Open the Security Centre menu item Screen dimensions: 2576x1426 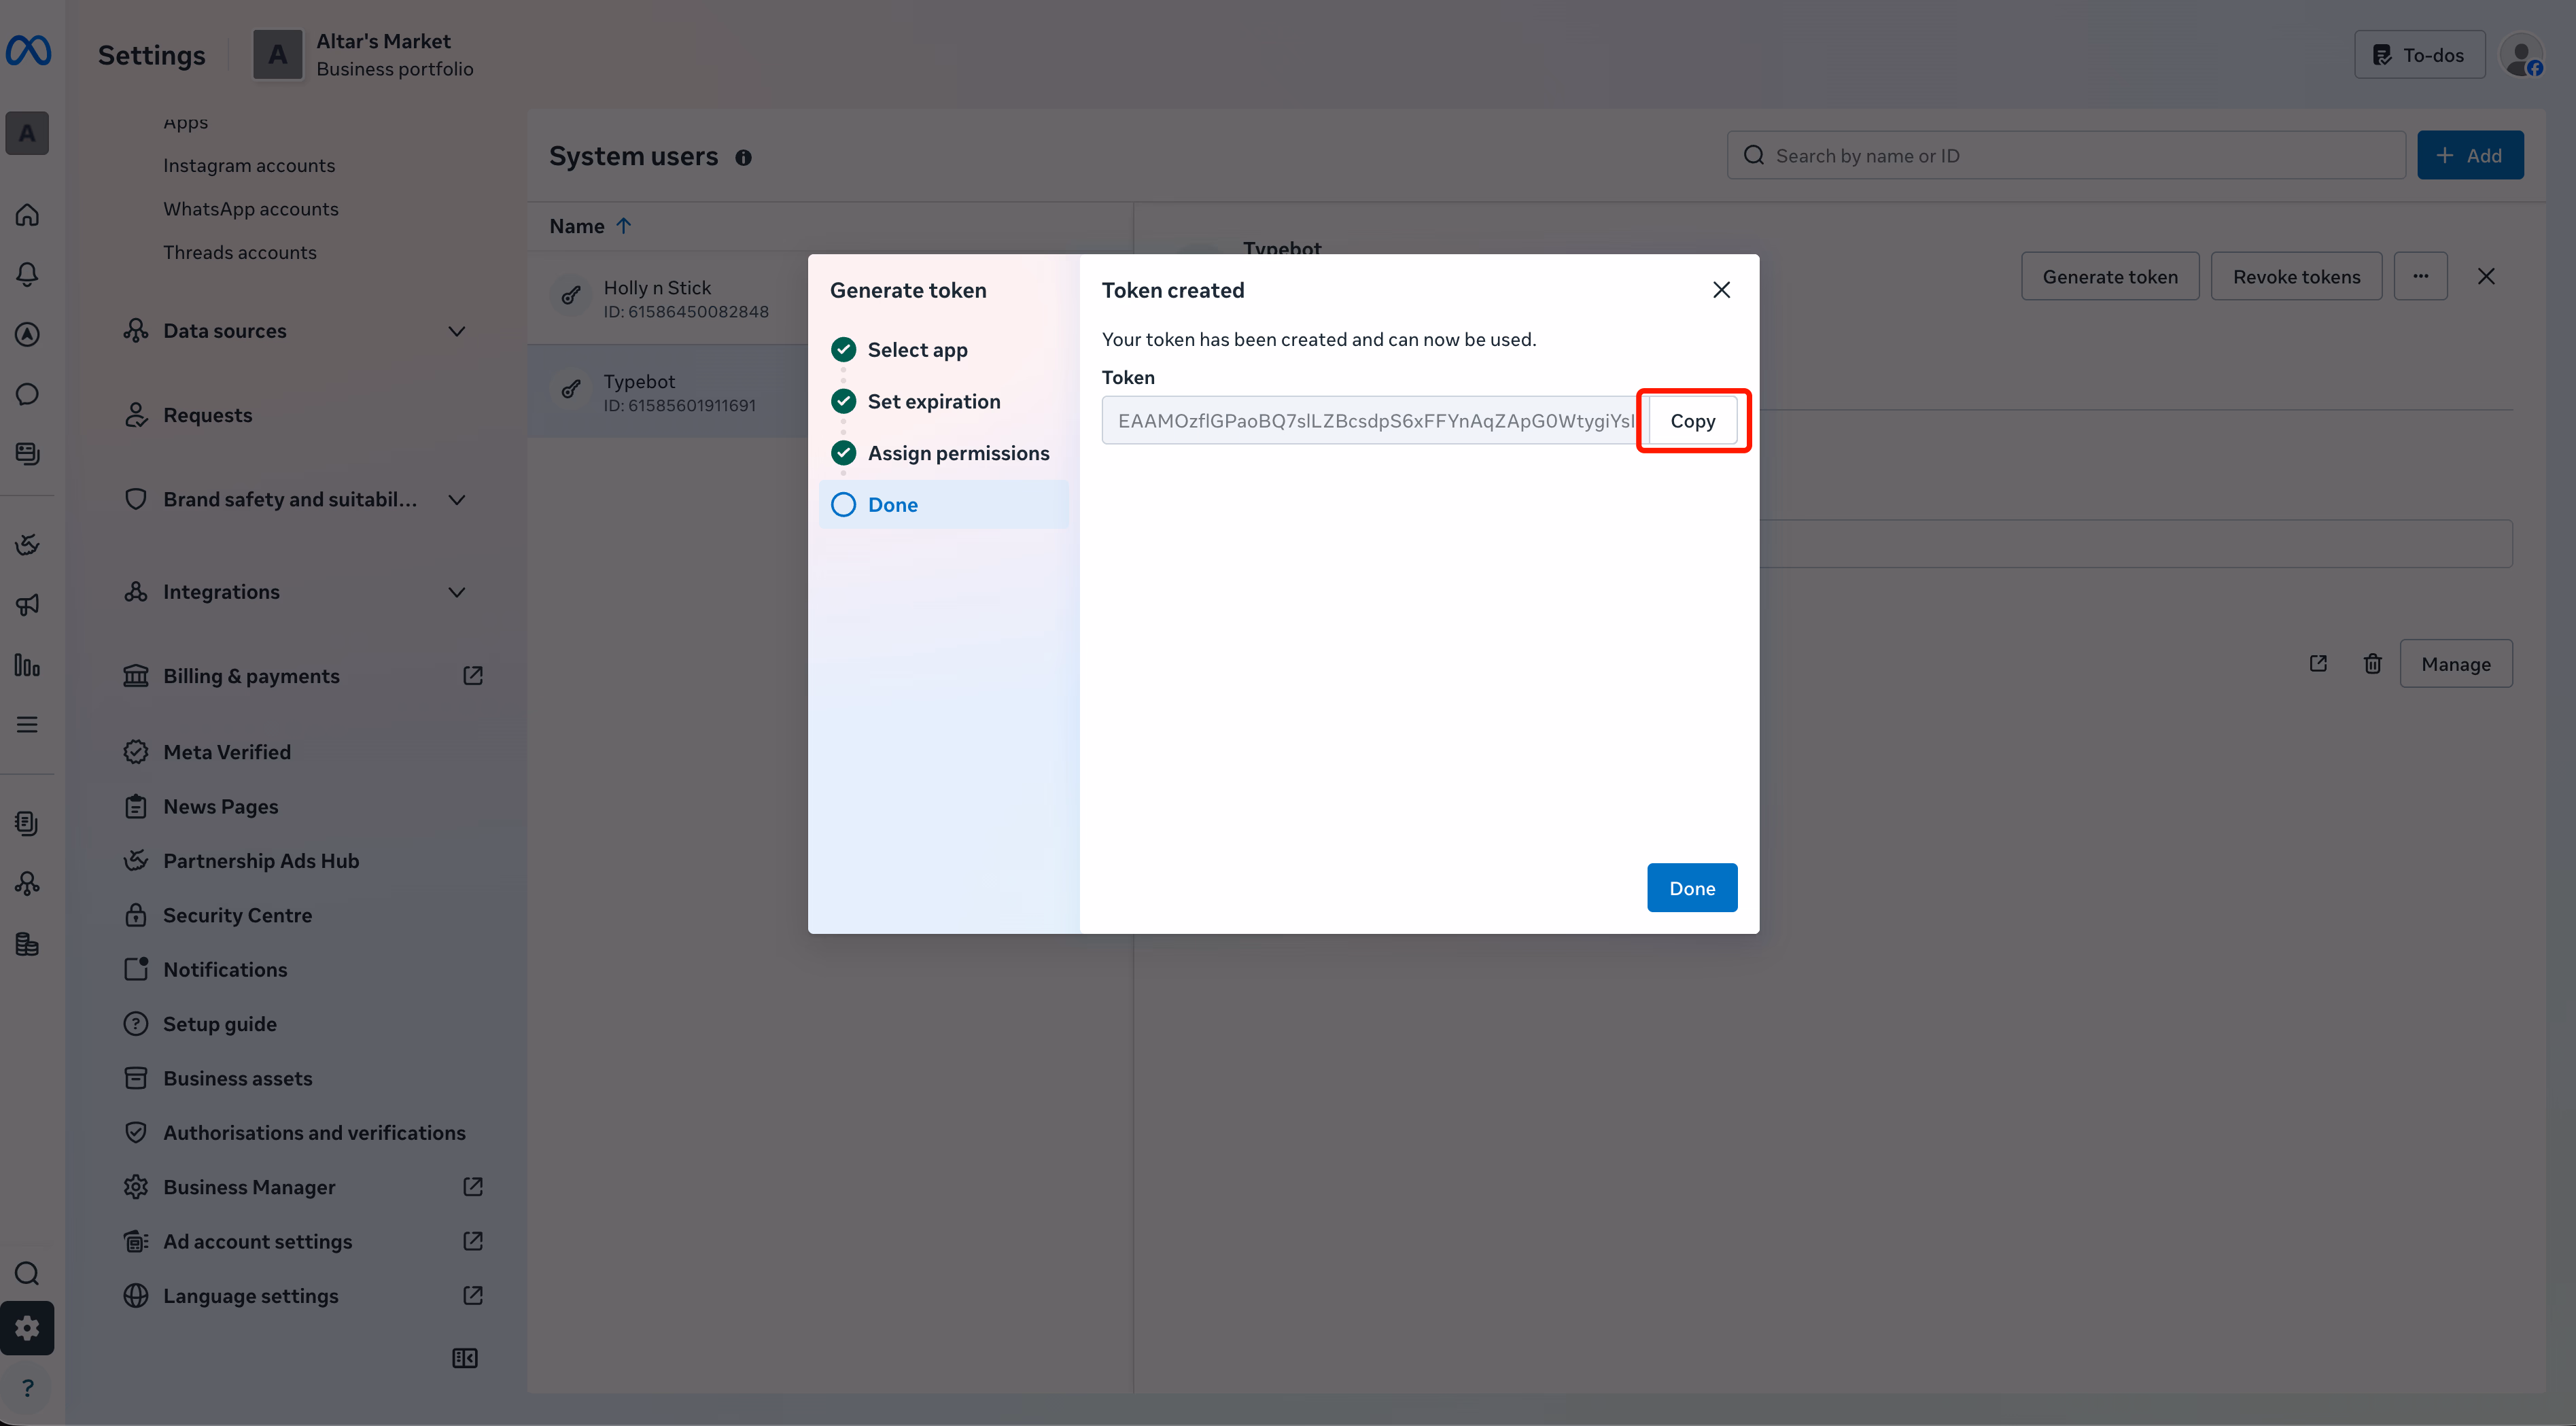[x=237, y=915]
